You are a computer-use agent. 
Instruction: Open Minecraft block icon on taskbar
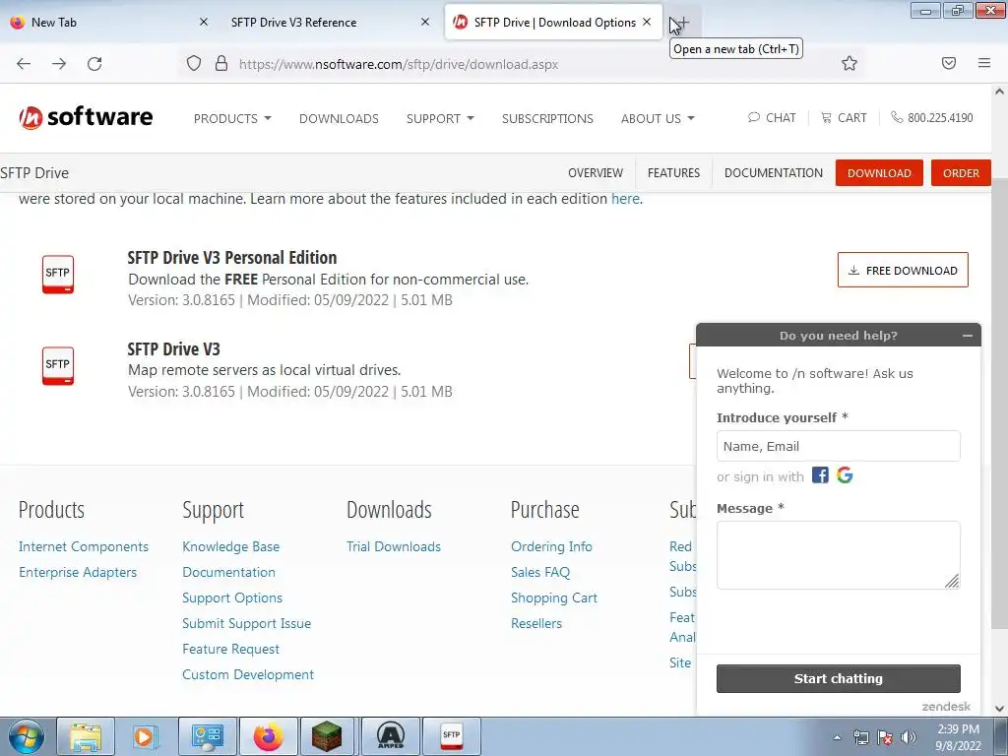[x=328, y=736]
